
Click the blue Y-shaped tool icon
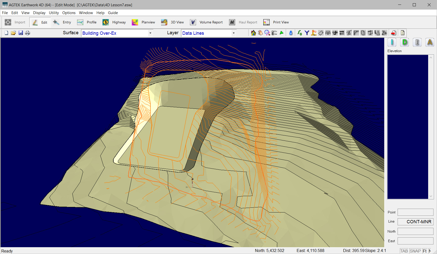point(307,33)
